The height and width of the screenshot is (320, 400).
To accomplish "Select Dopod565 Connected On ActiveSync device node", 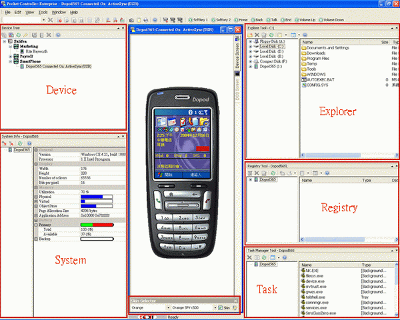I will pos(59,67).
